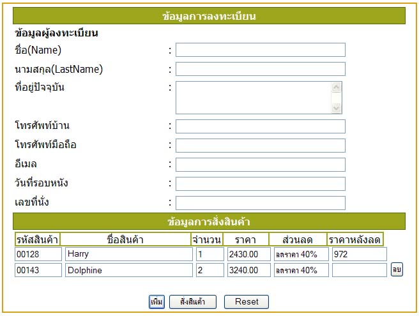Select the โทรศัพท์มือถือ mobile phone field
Viewport: 419px width, 316px height.
click(x=260, y=146)
